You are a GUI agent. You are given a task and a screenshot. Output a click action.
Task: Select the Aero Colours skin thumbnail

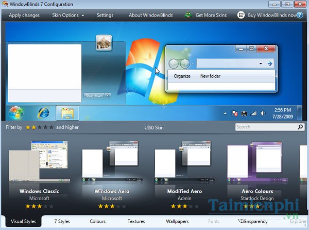click(257, 161)
